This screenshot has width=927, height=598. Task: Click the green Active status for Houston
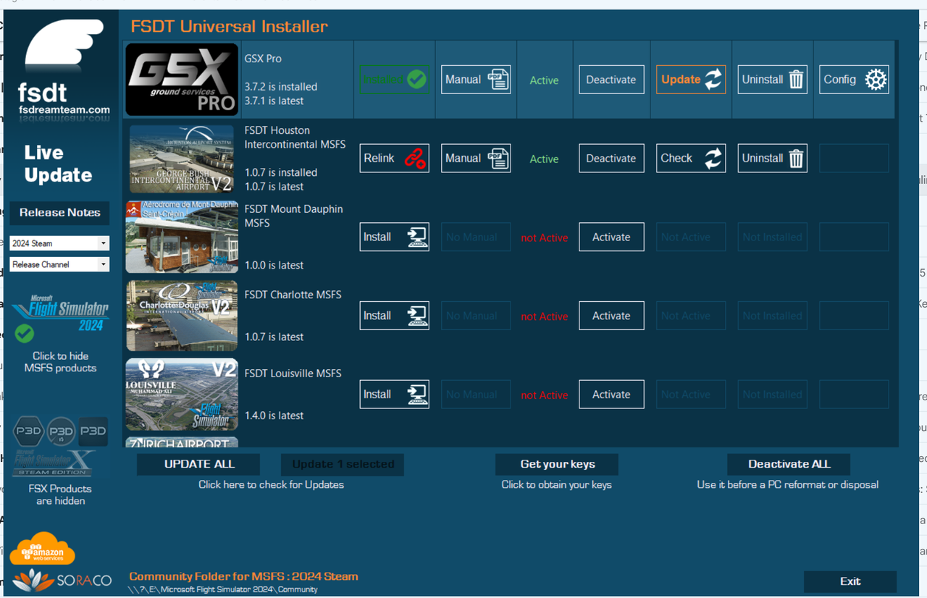544,159
